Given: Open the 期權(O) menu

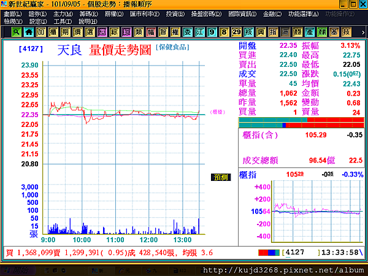Looking at the screenshot, I should coord(114,14).
